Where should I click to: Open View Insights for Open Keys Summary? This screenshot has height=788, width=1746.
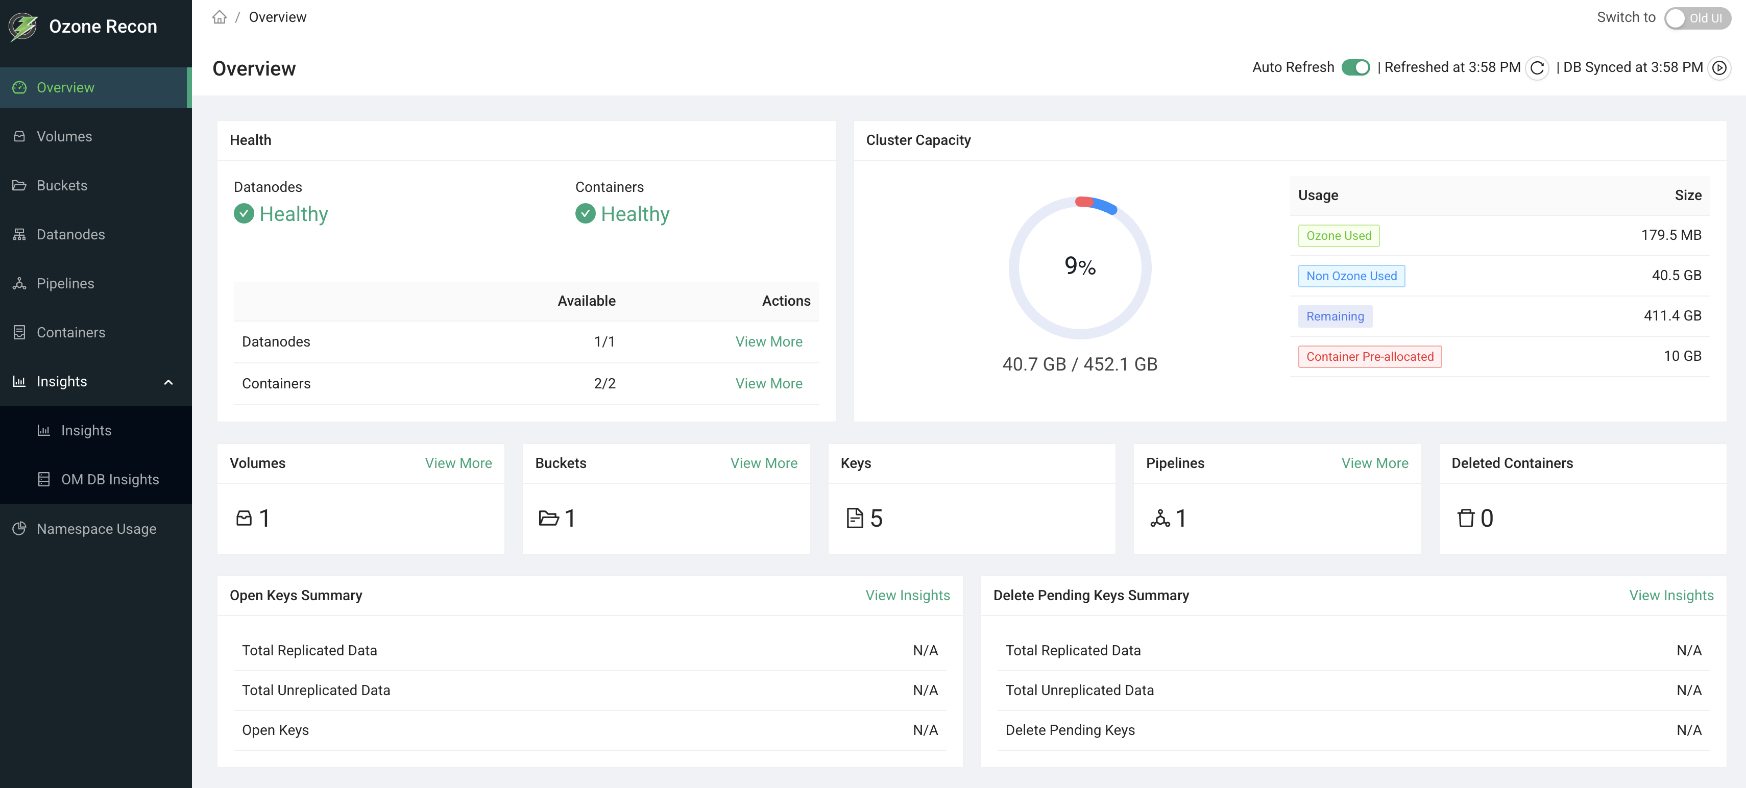coord(907,595)
